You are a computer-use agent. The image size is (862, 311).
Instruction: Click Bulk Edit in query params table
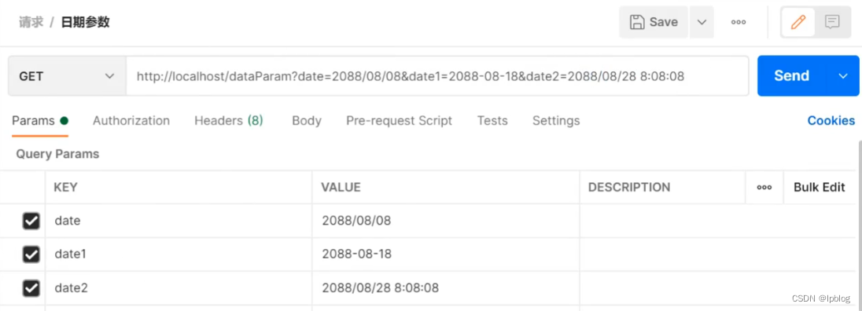click(x=819, y=187)
